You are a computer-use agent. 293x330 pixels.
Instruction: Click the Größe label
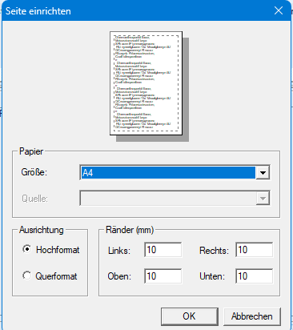coord(34,172)
